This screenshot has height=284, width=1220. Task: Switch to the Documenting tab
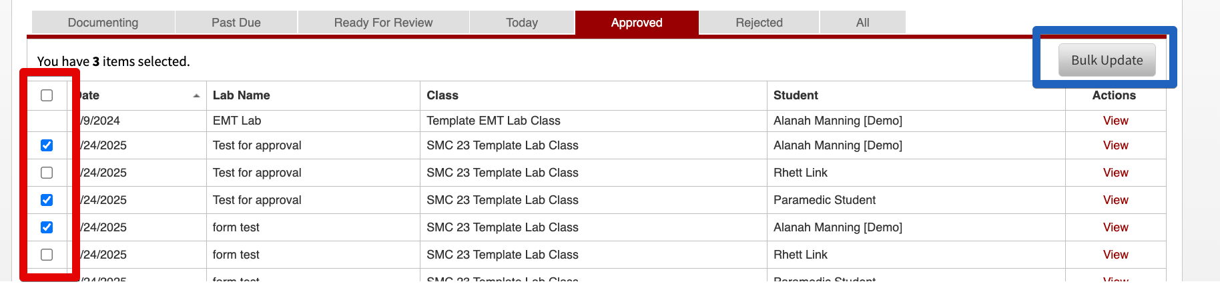pos(103,23)
